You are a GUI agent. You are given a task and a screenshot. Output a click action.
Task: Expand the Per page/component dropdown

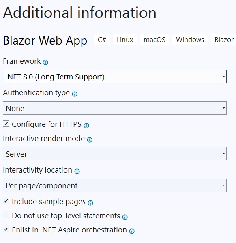[x=115, y=185]
